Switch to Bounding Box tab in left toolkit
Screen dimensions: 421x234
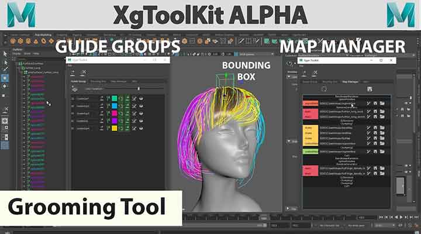[x=99, y=81]
